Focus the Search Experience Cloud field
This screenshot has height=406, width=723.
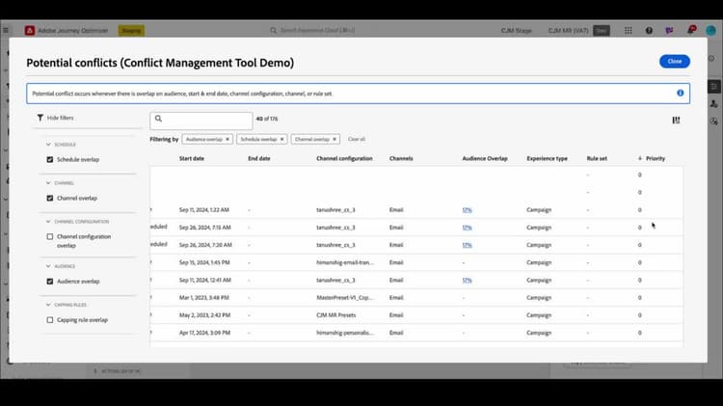click(x=318, y=31)
